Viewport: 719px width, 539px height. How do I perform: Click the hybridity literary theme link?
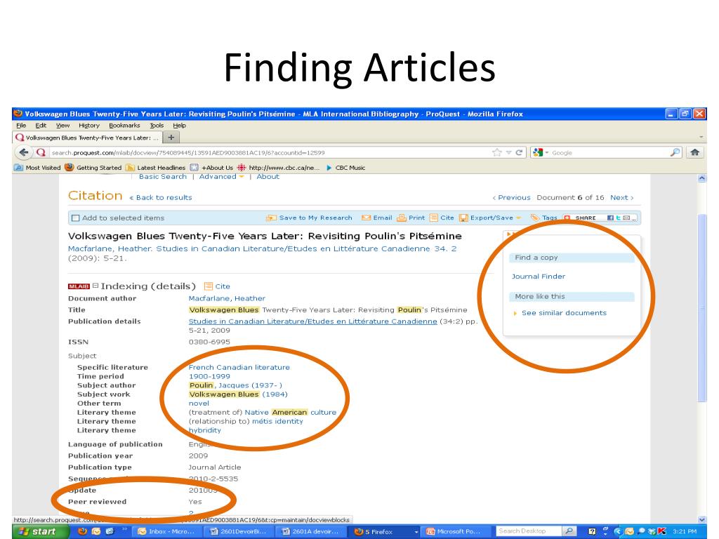click(x=204, y=430)
